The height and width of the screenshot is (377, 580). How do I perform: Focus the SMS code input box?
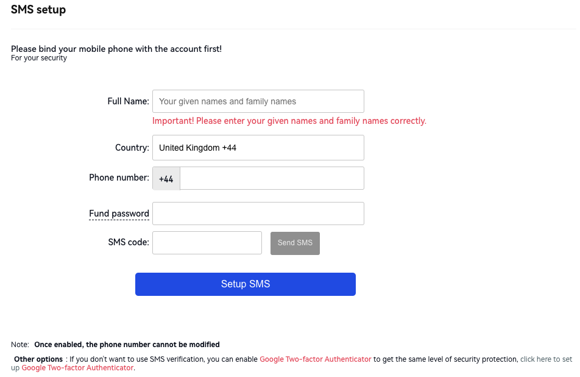(x=207, y=242)
